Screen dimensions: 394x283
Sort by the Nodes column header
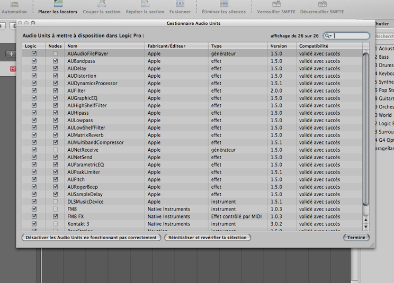(x=55, y=46)
